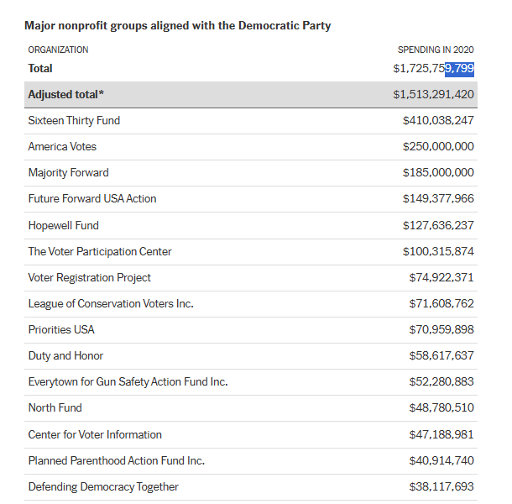The image size is (512, 504).
Task: Click Future Forward USA Action text
Action: [x=92, y=199]
